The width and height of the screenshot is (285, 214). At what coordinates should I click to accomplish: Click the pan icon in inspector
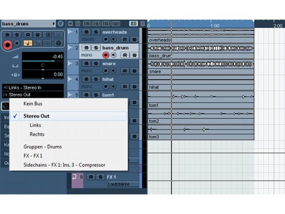click(x=16, y=66)
